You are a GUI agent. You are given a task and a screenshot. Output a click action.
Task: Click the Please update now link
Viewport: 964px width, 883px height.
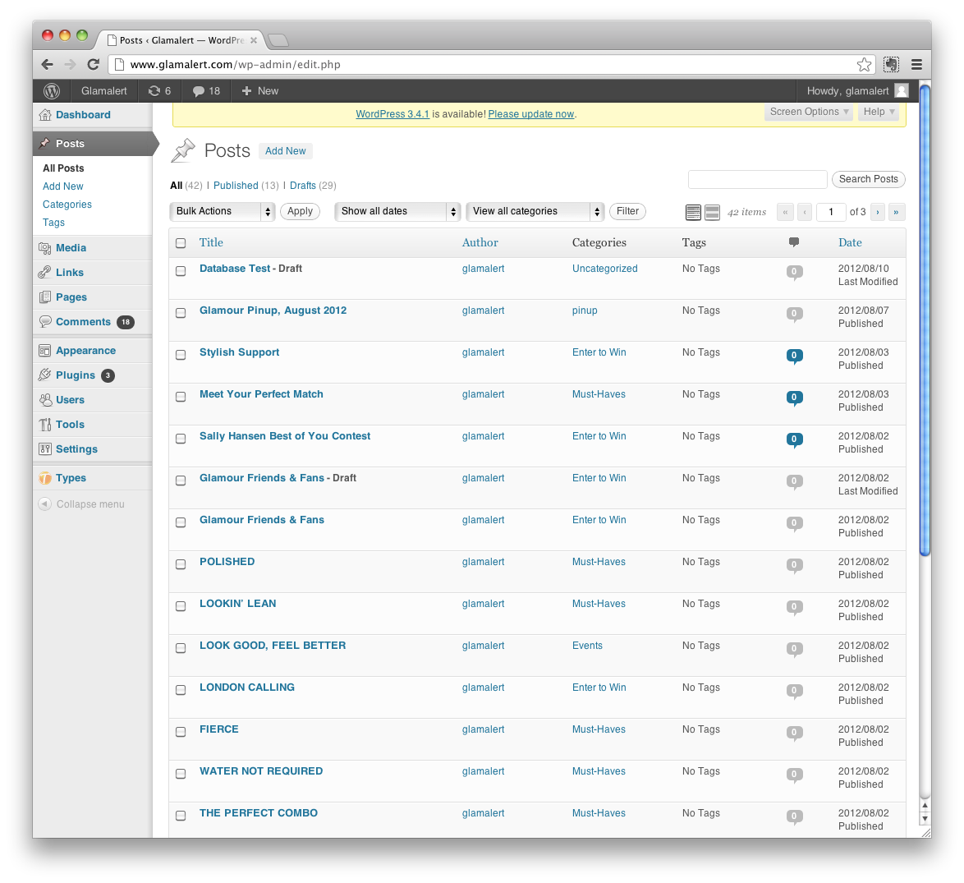pos(531,114)
